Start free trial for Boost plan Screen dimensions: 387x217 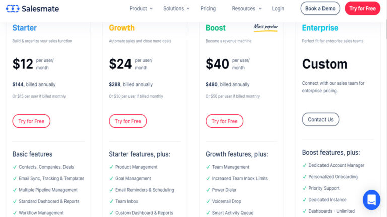coord(225,121)
